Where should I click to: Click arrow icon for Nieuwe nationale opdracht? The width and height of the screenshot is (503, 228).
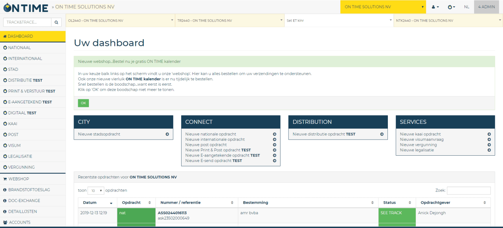pyautogui.click(x=274, y=134)
